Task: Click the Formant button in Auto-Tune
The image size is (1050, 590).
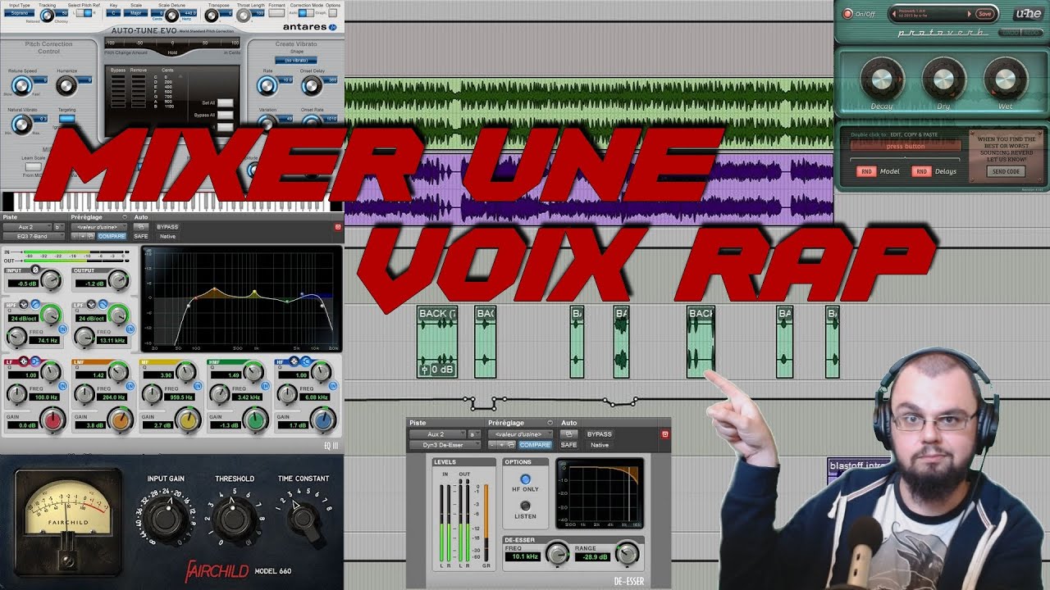Action: tap(276, 13)
